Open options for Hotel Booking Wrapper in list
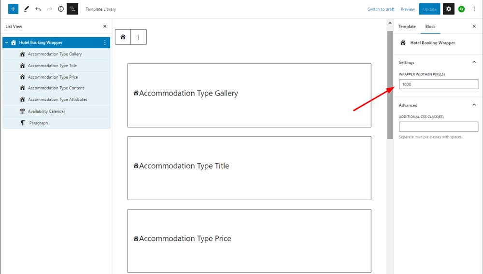 coord(105,42)
